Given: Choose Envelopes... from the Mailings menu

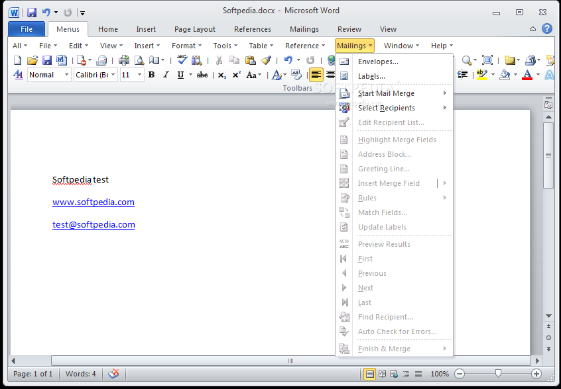Looking at the screenshot, I should pos(395,62).
